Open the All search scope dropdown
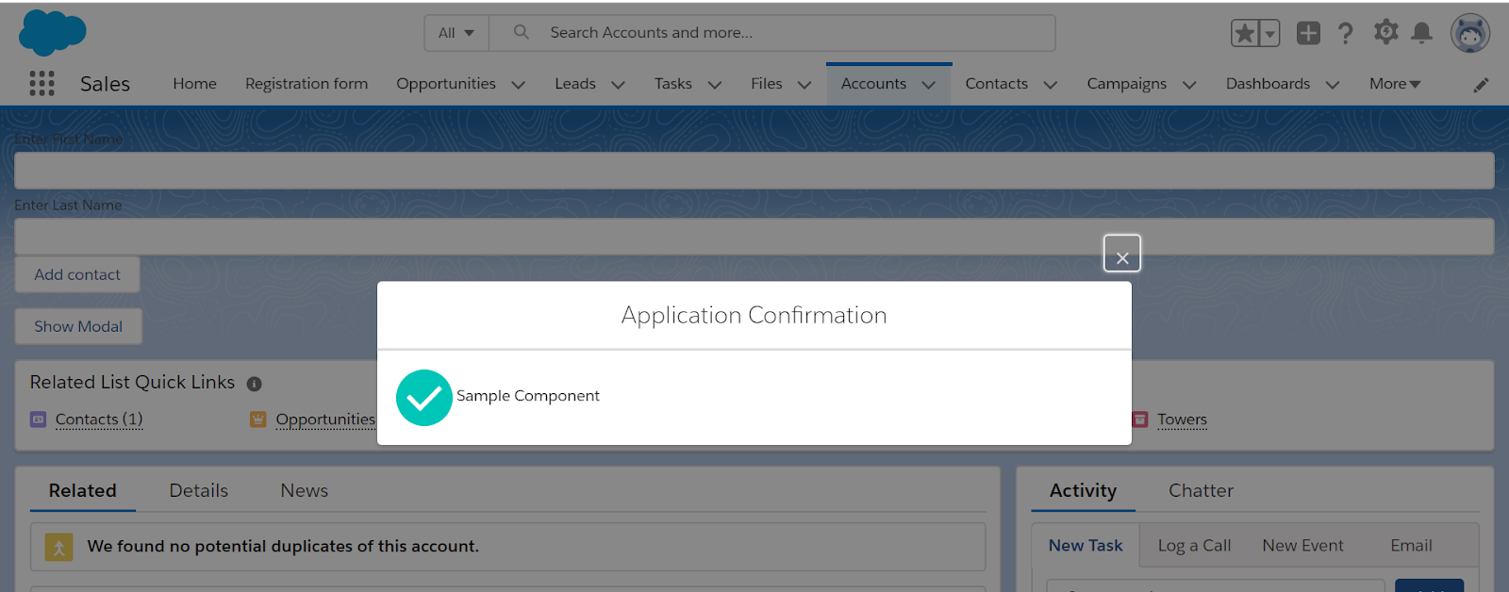 click(x=456, y=33)
